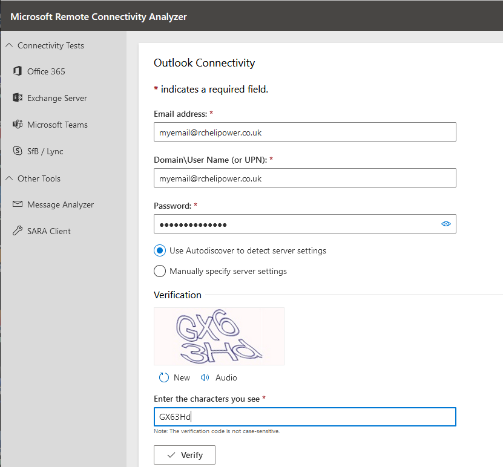Click the 'indicates a required field' text
The height and width of the screenshot is (467, 503).
(x=214, y=89)
